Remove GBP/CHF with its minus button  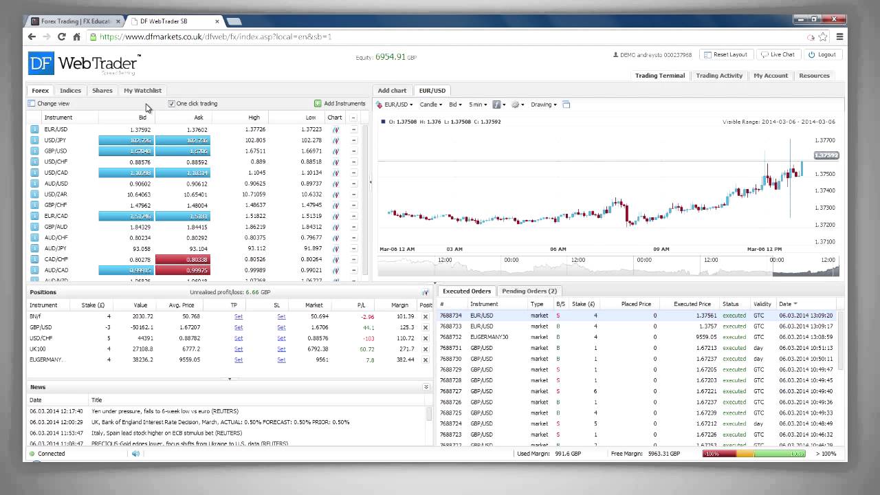click(353, 205)
